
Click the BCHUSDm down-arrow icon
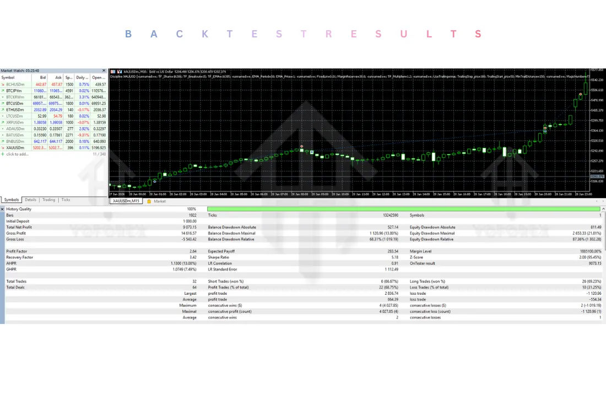[x=3, y=84]
